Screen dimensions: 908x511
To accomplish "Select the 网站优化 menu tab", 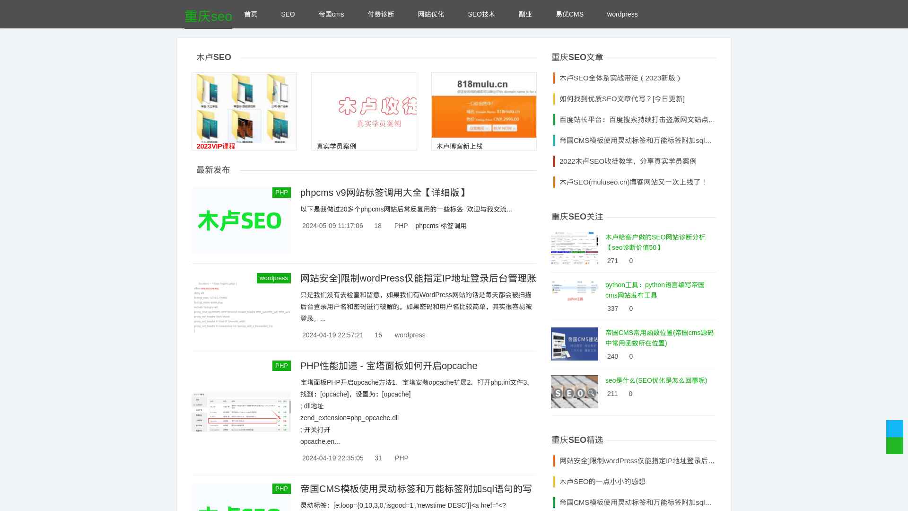I will click(431, 14).
